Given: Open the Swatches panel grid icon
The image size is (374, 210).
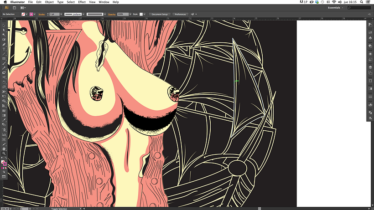Looking at the screenshot, I should point(370,32).
